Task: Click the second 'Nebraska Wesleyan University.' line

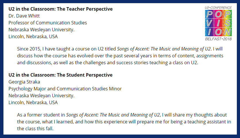Action: pyautogui.click(x=41, y=96)
